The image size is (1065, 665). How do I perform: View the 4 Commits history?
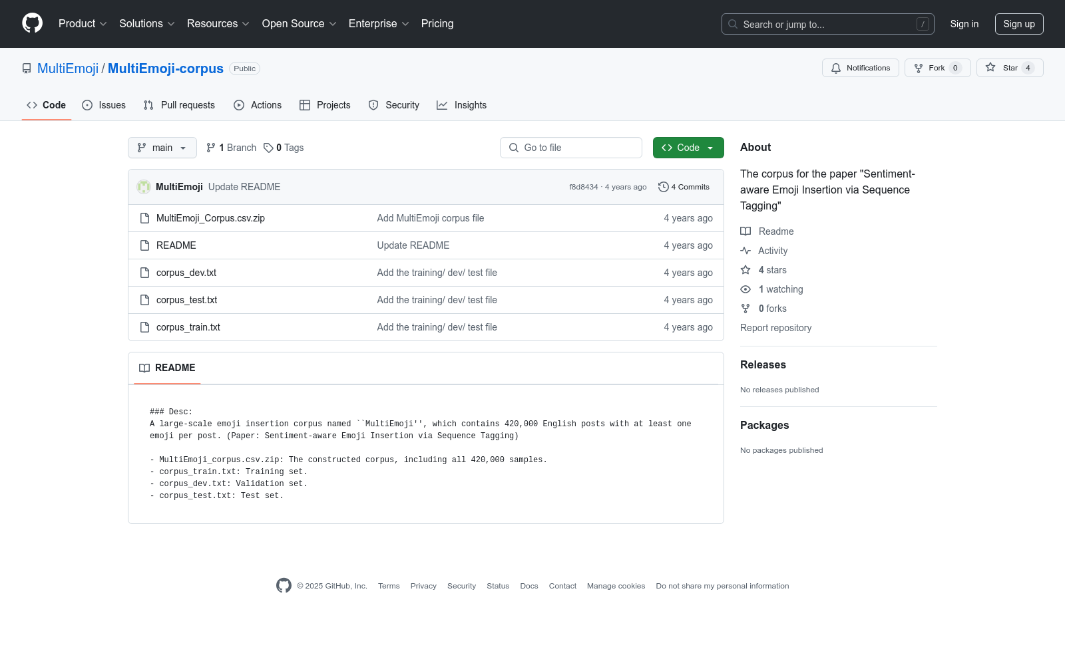684,187
